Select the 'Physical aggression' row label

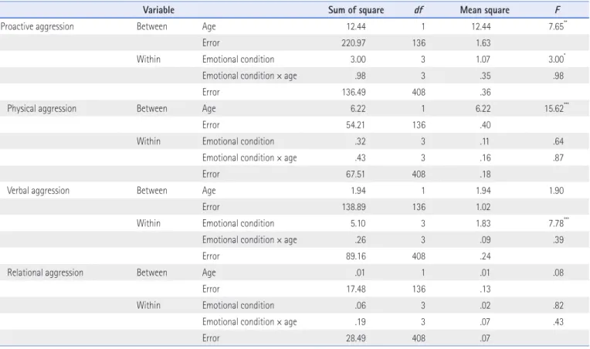point(42,109)
